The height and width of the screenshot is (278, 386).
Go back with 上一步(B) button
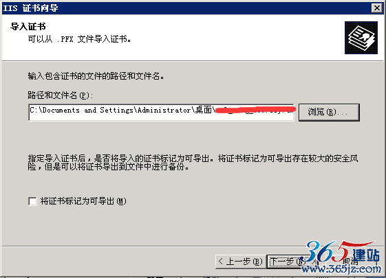(241, 262)
